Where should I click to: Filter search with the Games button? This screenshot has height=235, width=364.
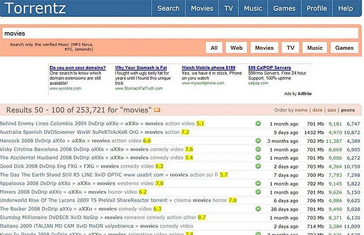(344, 48)
